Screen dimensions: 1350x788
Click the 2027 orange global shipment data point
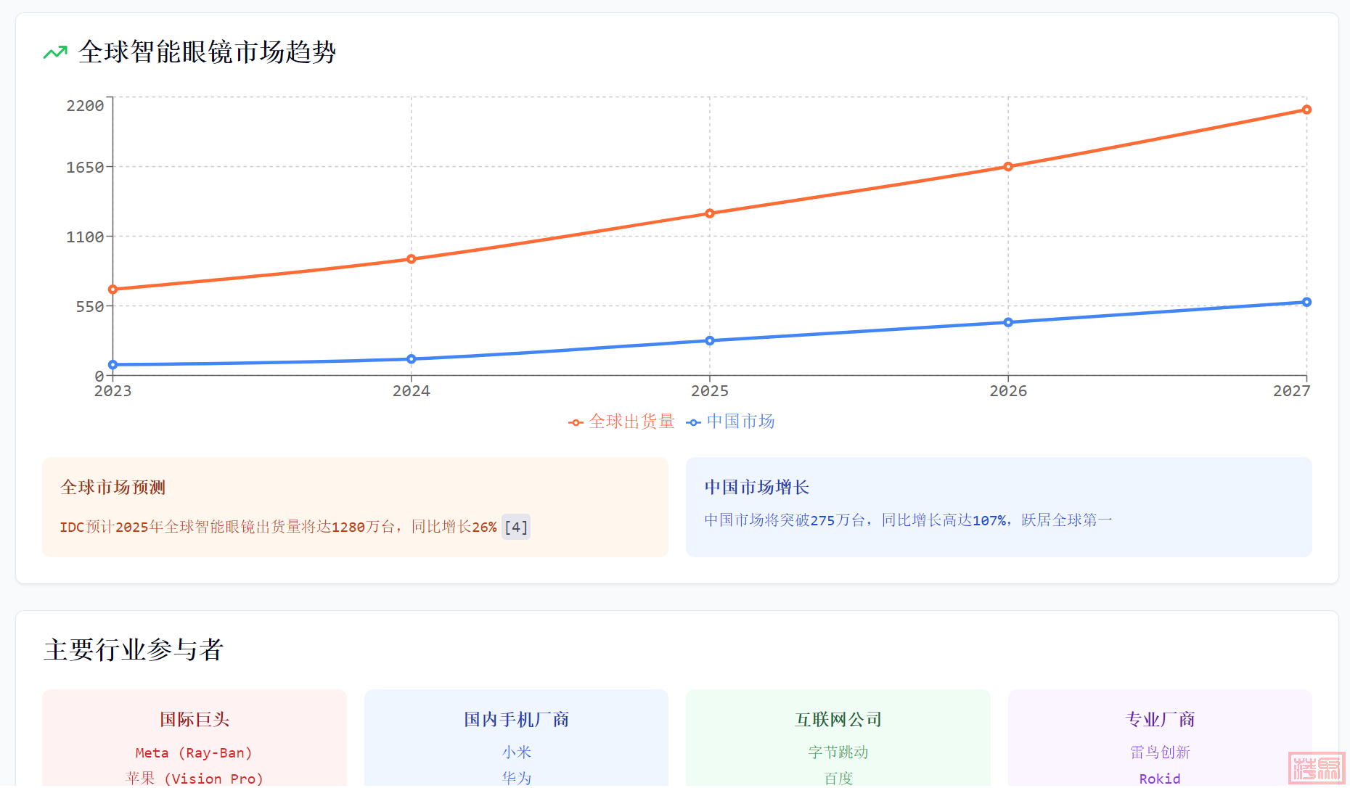tap(1306, 110)
